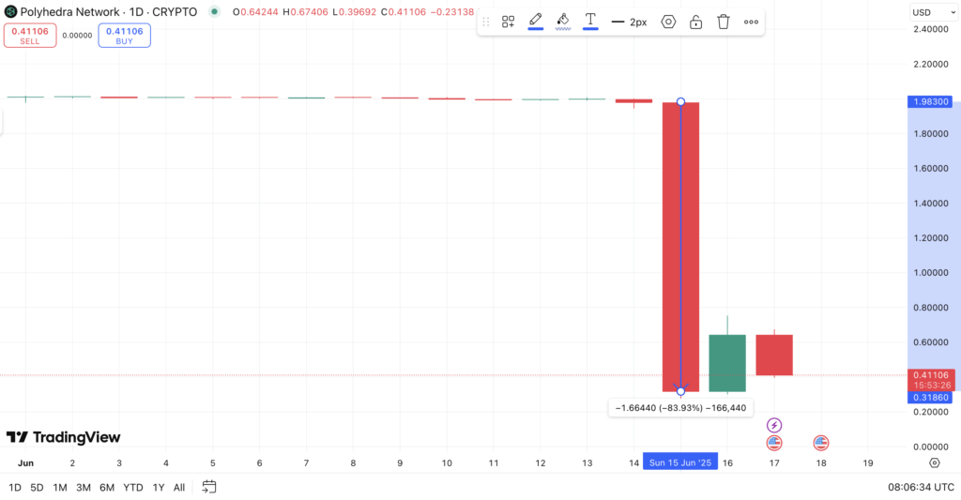Open more options three-dot menu
This screenshot has width=961, height=500.
coord(751,23)
